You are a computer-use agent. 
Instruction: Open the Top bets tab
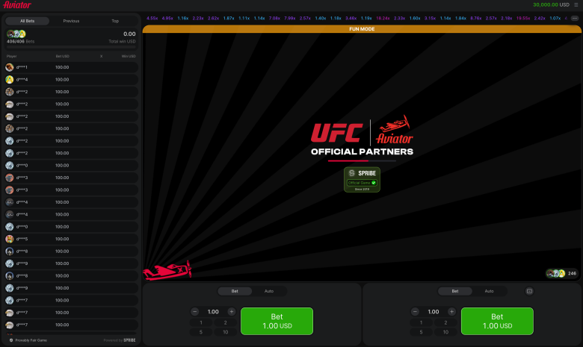coord(115,21)
